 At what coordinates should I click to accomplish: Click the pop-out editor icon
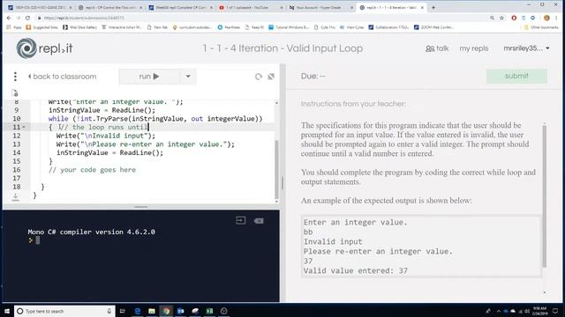click(271, 77)
